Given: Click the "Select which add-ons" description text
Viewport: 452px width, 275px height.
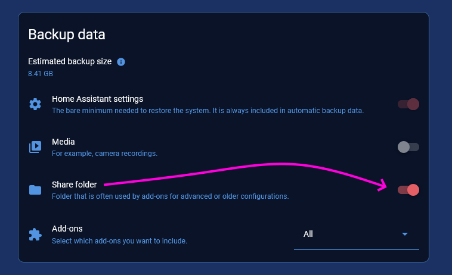Looking at the screenshot, I should [x=119, y=241].
